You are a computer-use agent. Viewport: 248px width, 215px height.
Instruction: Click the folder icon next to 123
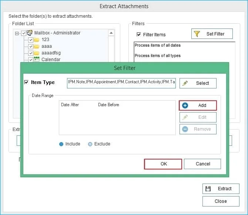point(37,40)
